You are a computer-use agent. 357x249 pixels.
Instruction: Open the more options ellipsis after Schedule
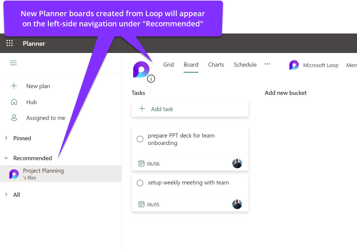pos(267,64)
